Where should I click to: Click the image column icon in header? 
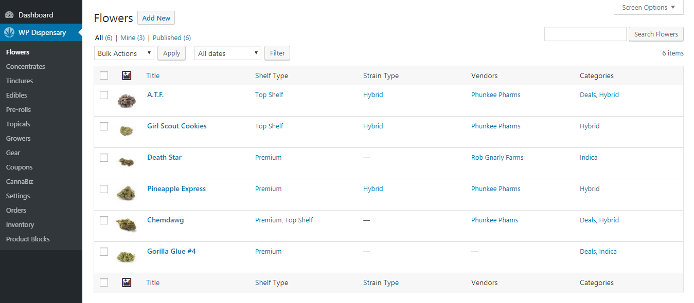point(127,75)
